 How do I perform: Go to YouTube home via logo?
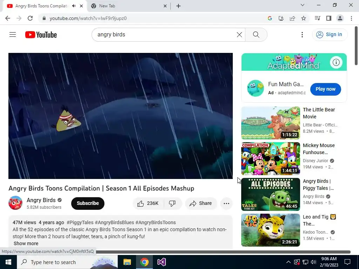pyautogui.click(x=41, y=35)
